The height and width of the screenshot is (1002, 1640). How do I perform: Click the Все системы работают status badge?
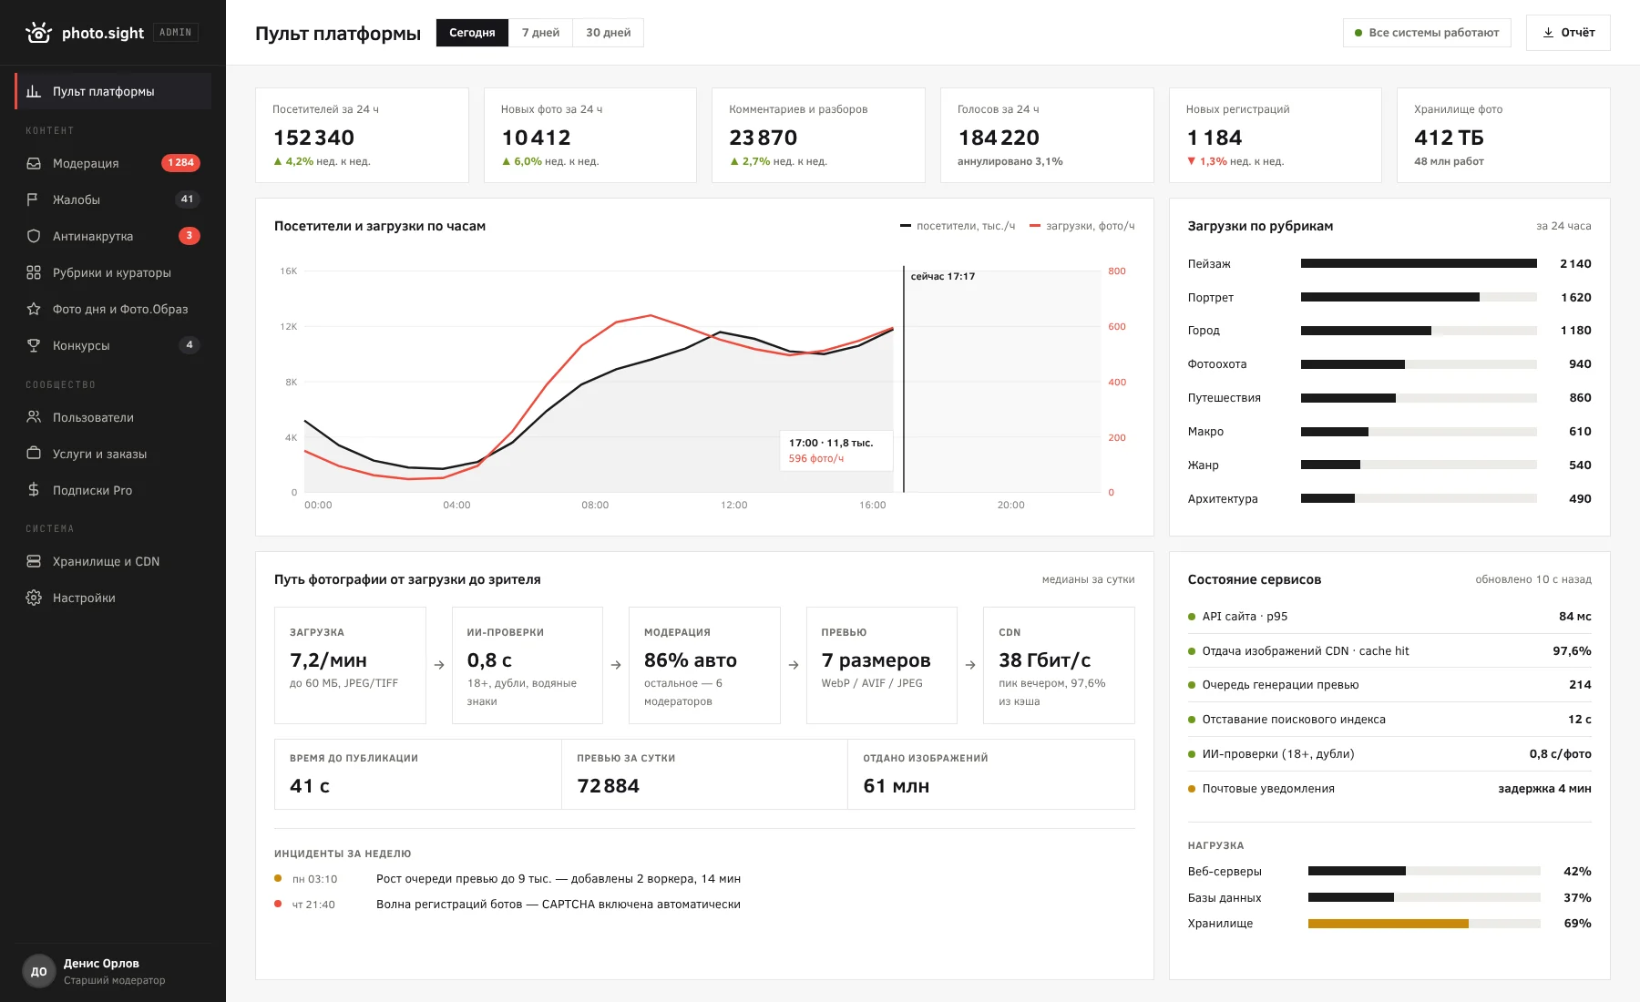pos(1427,33)
